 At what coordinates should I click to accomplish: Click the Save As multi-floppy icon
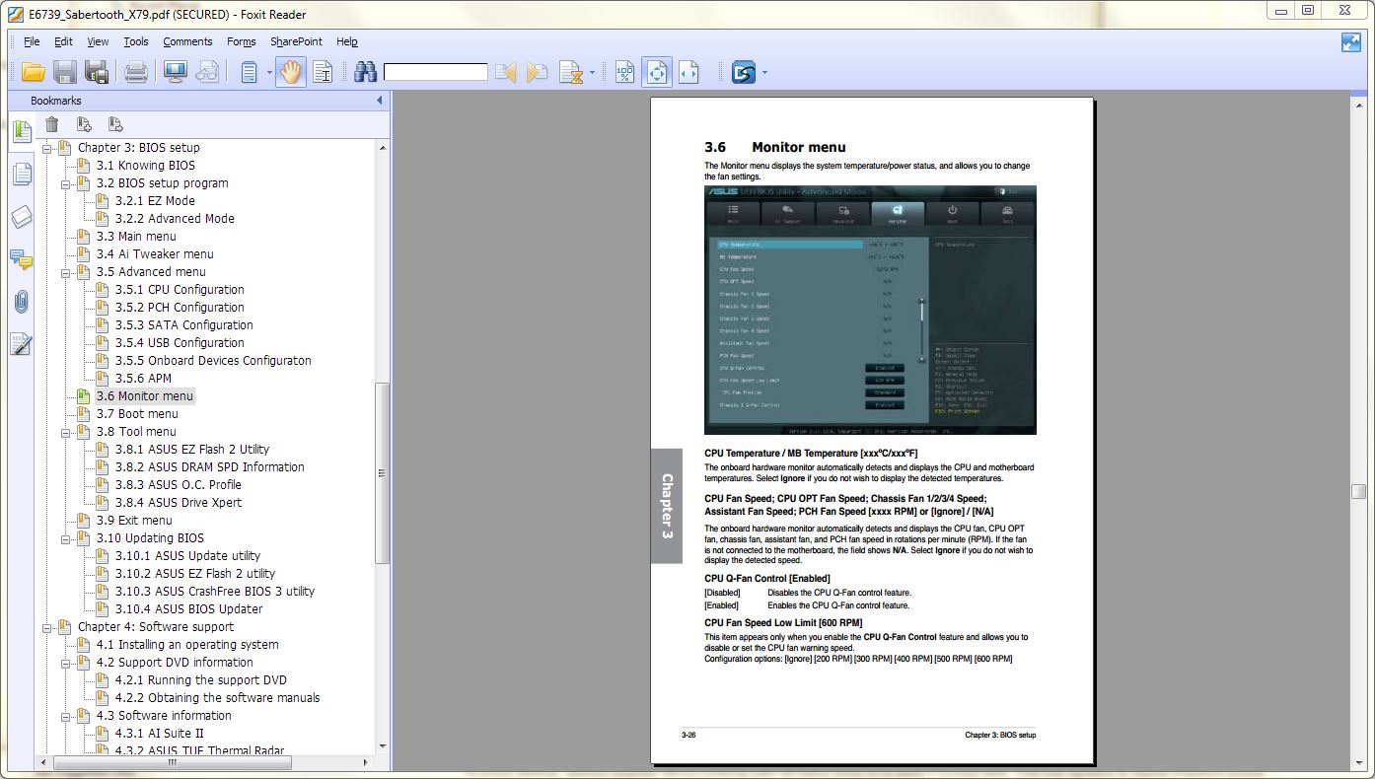(x=96, y=72)
